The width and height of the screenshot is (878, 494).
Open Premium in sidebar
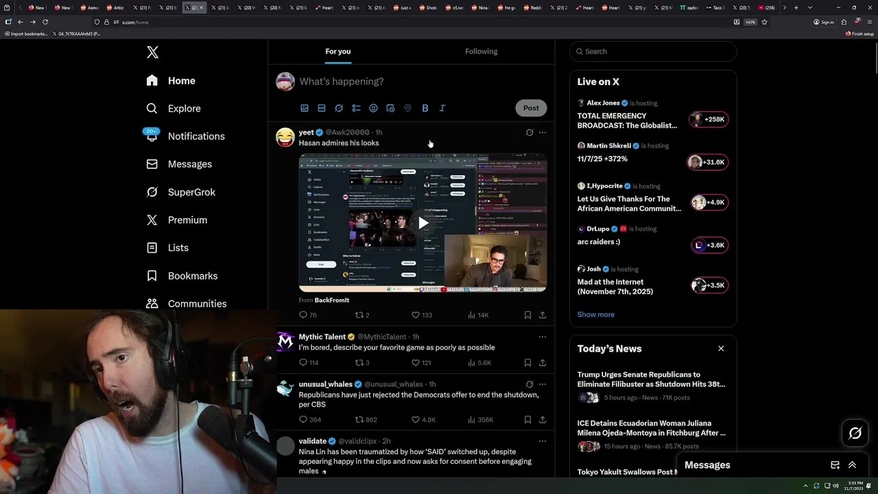(x=176, y=220)
